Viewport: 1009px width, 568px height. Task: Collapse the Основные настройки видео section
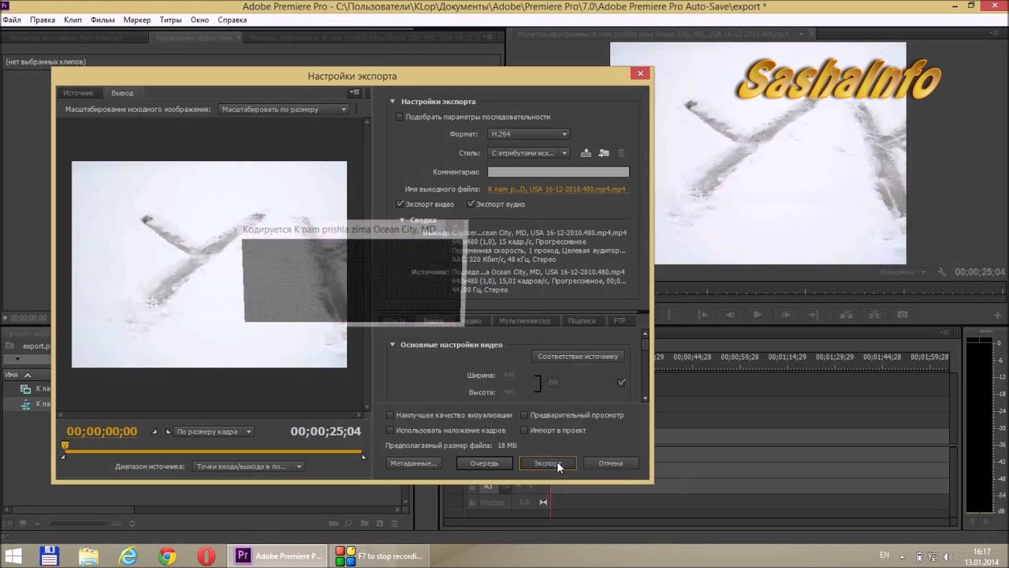click(392, 345)
